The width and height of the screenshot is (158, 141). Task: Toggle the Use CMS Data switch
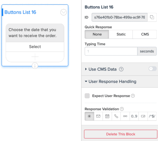tap(153, 69)
